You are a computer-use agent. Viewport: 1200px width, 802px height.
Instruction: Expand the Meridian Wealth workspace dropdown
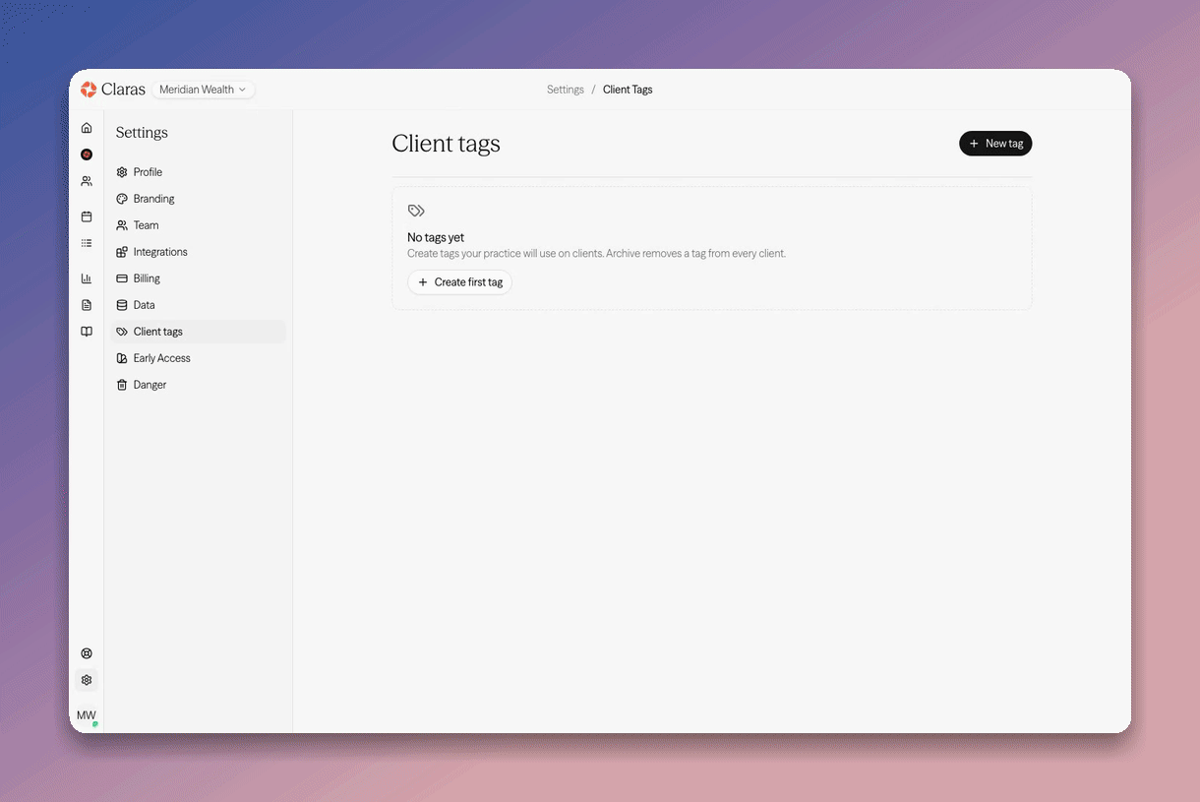[x=204, y=90]
